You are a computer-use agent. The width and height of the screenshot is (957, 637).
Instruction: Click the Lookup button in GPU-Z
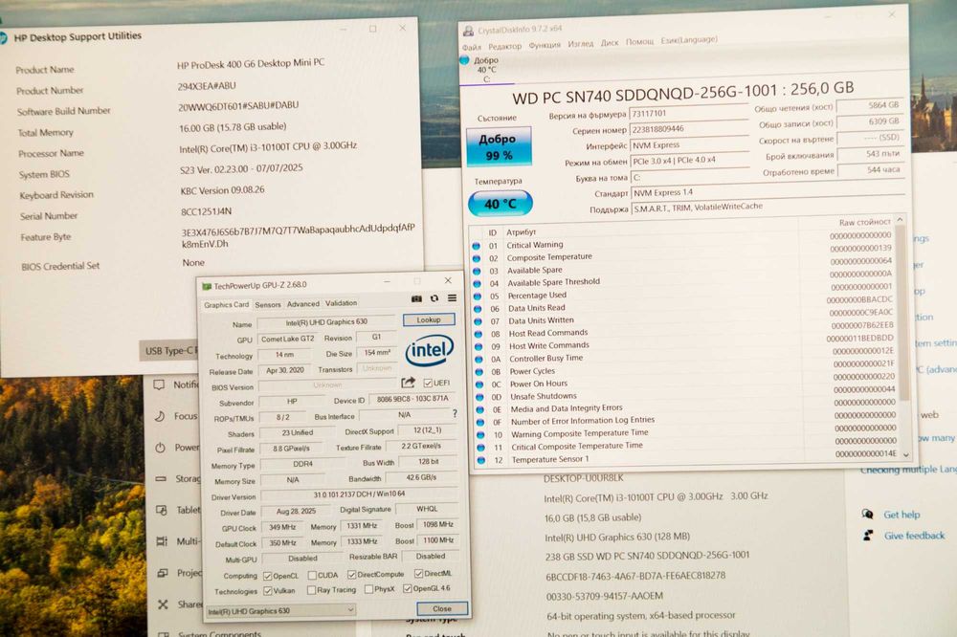[429, 319]
